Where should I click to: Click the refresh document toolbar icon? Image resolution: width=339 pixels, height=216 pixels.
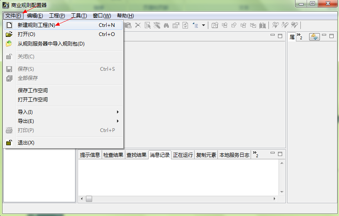pos(185,25)
